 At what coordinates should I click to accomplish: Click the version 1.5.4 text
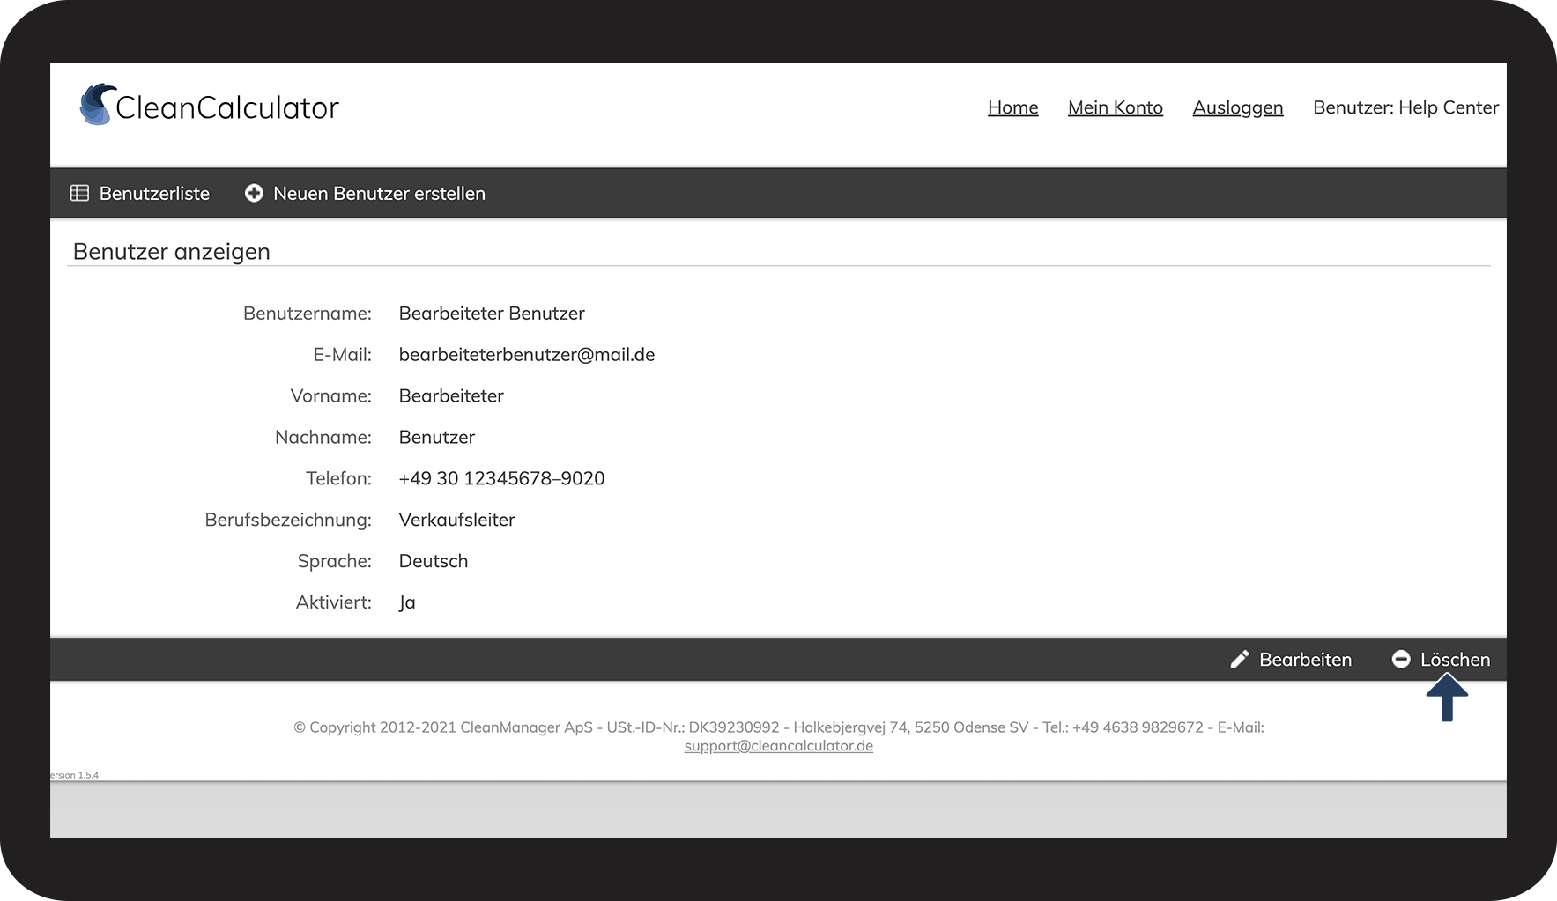tap(74, 775)
